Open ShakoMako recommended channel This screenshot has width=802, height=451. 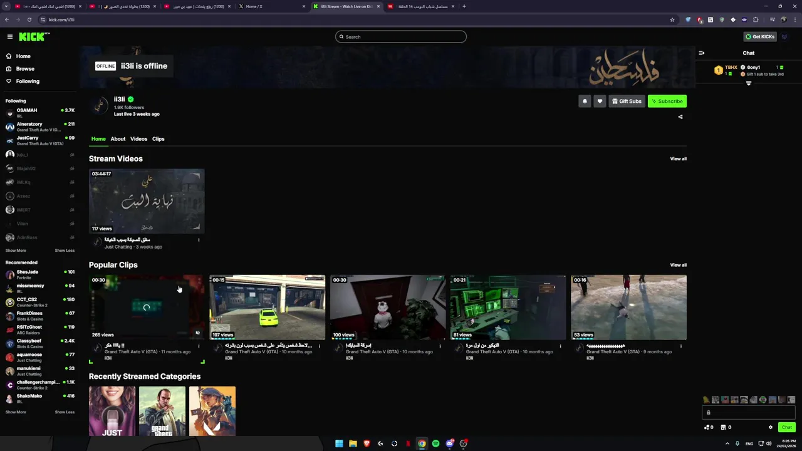[40, 398]
